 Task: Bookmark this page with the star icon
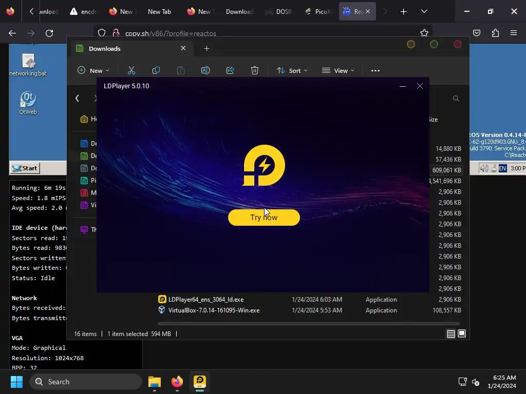[424, 33]
